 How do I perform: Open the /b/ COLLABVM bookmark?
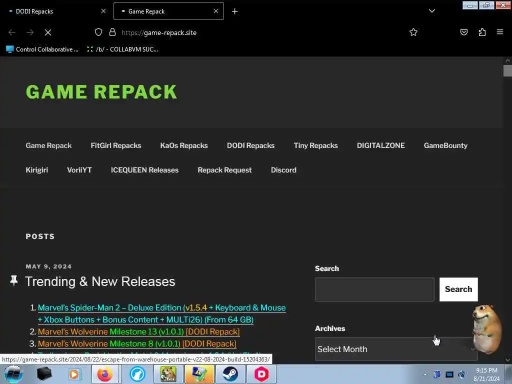tap(122, 49)
